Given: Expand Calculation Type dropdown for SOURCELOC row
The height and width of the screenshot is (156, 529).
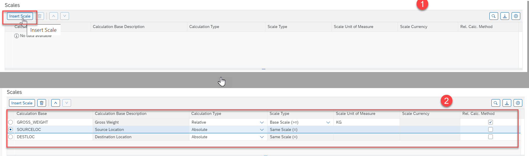Looking at the screenshot, I should tap(262, 130).
